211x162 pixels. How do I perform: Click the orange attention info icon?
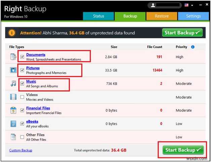tap(12, 33)
